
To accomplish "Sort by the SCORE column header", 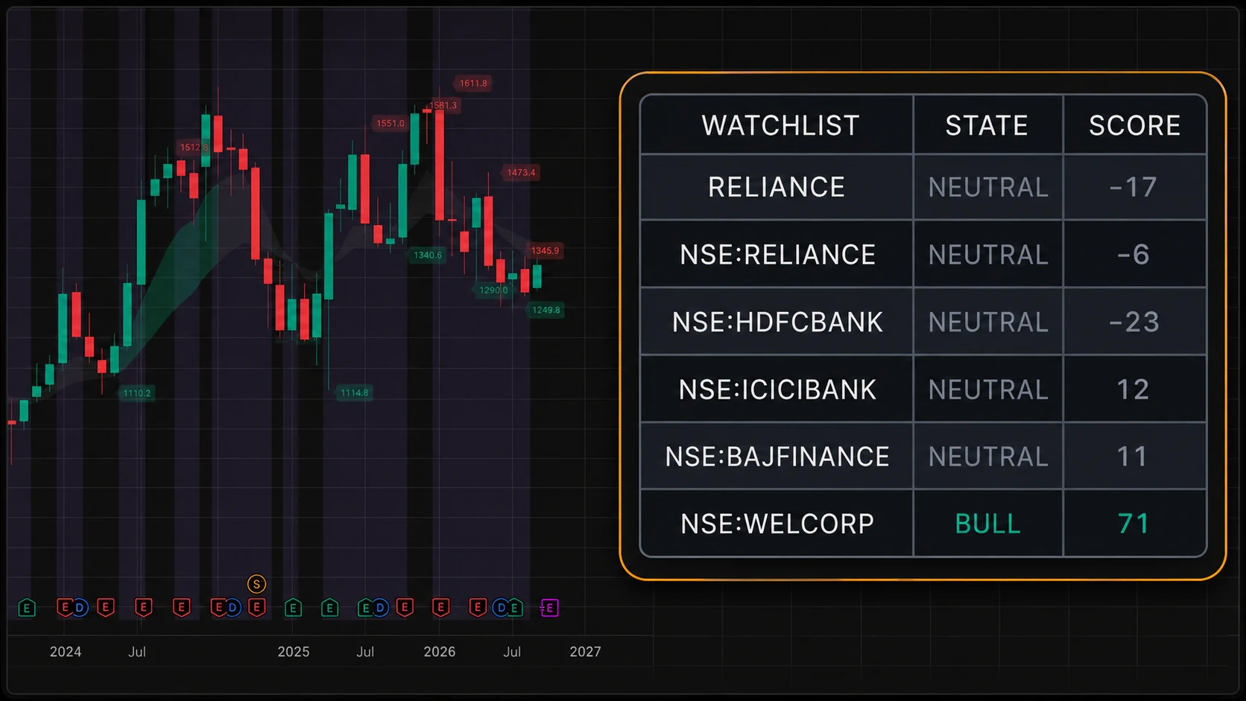I will [1135, 126].
